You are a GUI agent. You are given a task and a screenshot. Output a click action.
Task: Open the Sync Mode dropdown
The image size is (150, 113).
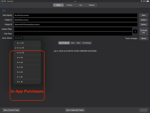[x=18, y=38]
